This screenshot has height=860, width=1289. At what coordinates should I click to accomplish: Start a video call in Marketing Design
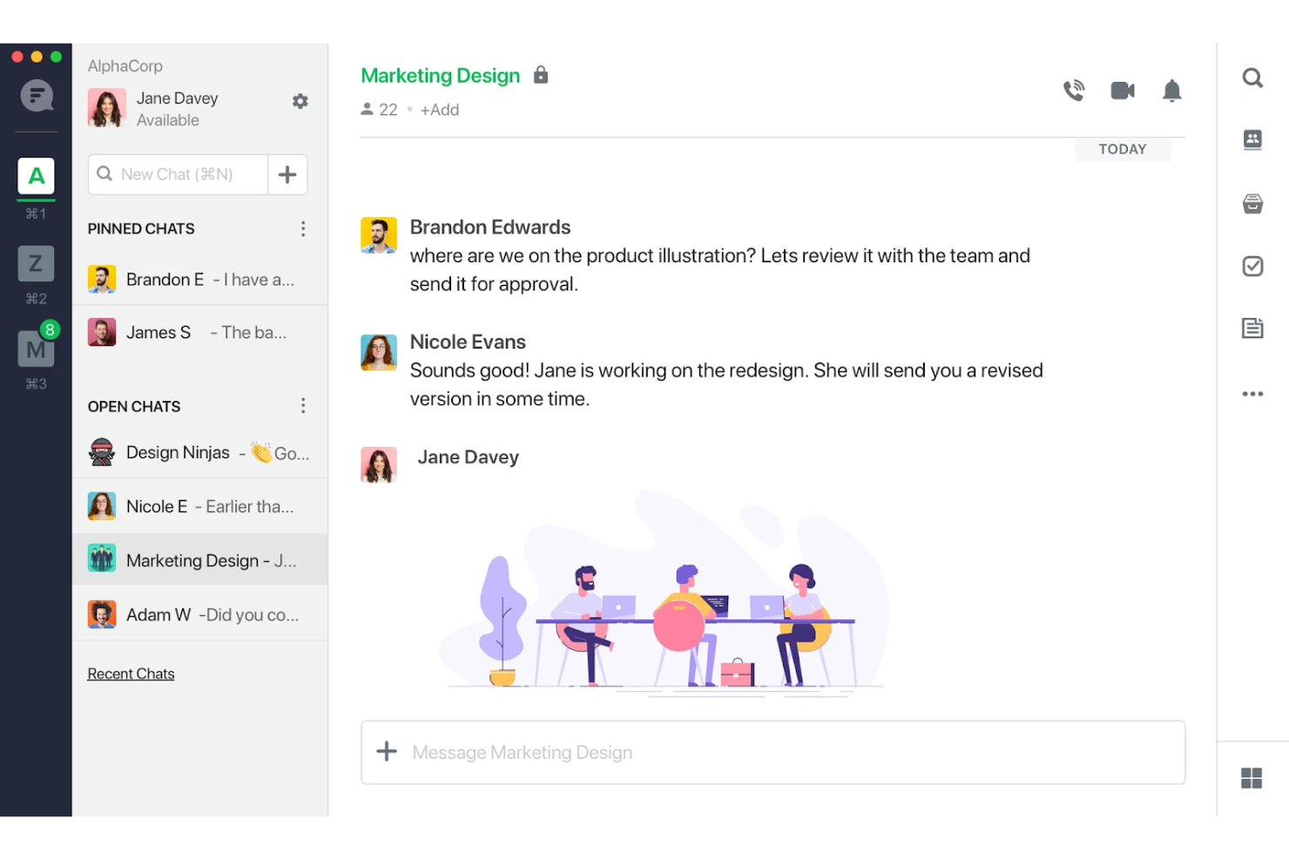pos(1123,91)
